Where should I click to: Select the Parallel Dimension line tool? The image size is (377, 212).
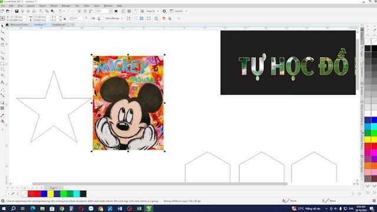pyautogui.click(x=2, y=90)
